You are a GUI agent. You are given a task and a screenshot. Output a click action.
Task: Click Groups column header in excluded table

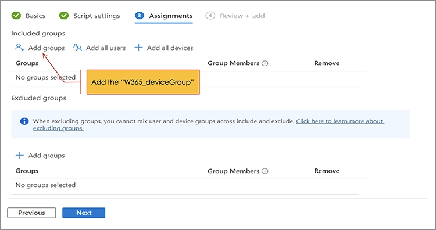point(27,171)
